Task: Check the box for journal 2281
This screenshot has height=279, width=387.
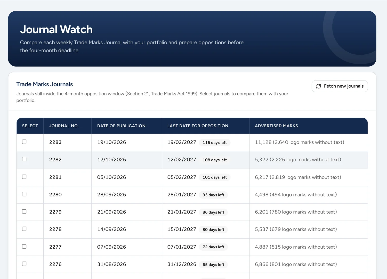Action: pyautogui.click(x=24, y=177)
